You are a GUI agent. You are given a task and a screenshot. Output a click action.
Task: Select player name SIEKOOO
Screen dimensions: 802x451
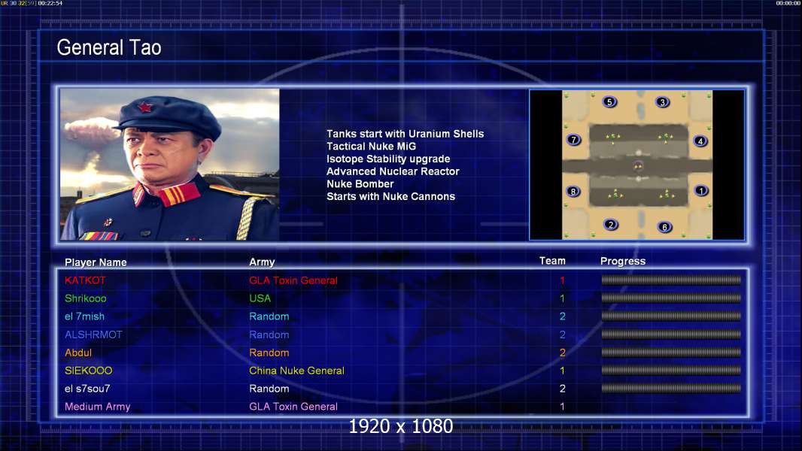click(89, 371)
